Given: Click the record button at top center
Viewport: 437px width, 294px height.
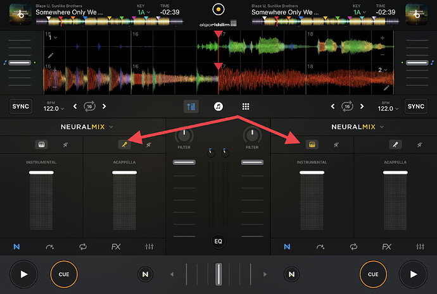Looking at the screenshot, I should pyautogui.click(x=218, y=9).
